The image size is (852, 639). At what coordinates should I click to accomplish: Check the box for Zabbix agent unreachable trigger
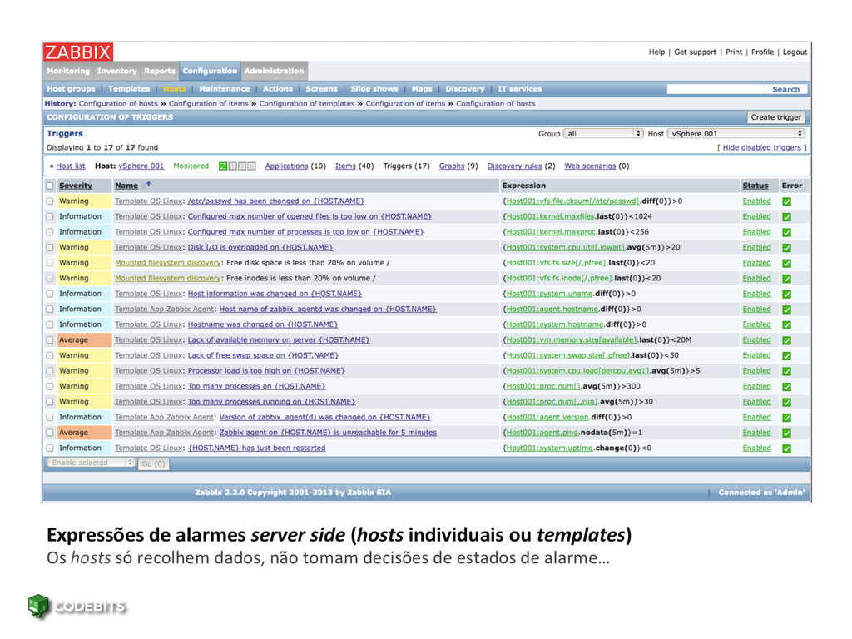click(50, 433)
